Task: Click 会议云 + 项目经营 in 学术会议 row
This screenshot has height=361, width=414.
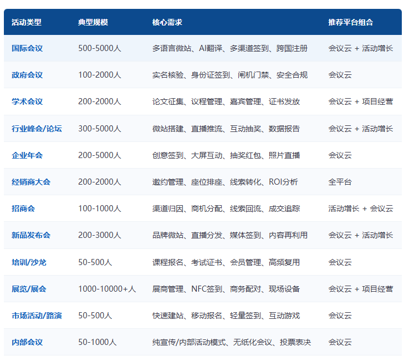Action: pyautogui.click(x=360, y=101)
